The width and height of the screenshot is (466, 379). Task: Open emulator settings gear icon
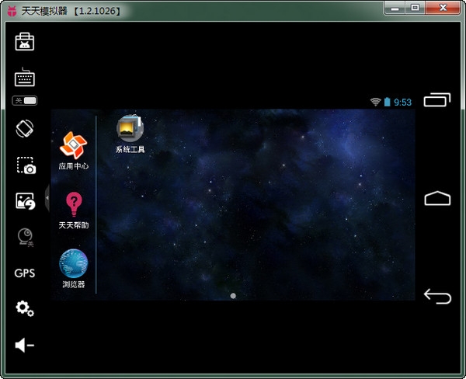(x=25, y=309)
